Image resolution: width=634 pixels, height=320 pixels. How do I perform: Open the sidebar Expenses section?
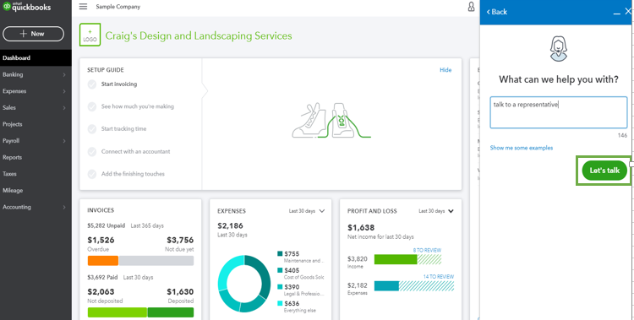point(36,91)
